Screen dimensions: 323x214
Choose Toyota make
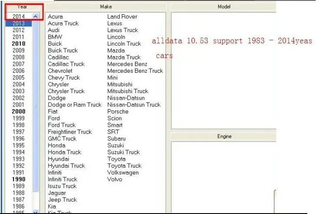[x=116, y=159]
